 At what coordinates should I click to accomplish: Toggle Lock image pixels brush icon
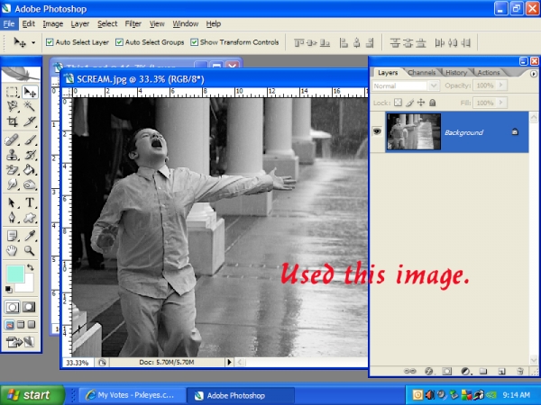[409, 103]
